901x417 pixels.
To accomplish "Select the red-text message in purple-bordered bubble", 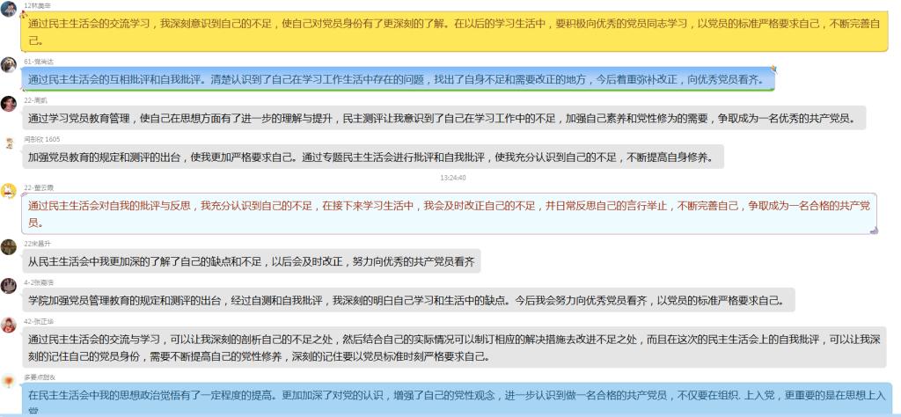I will [x=450, y=213].
